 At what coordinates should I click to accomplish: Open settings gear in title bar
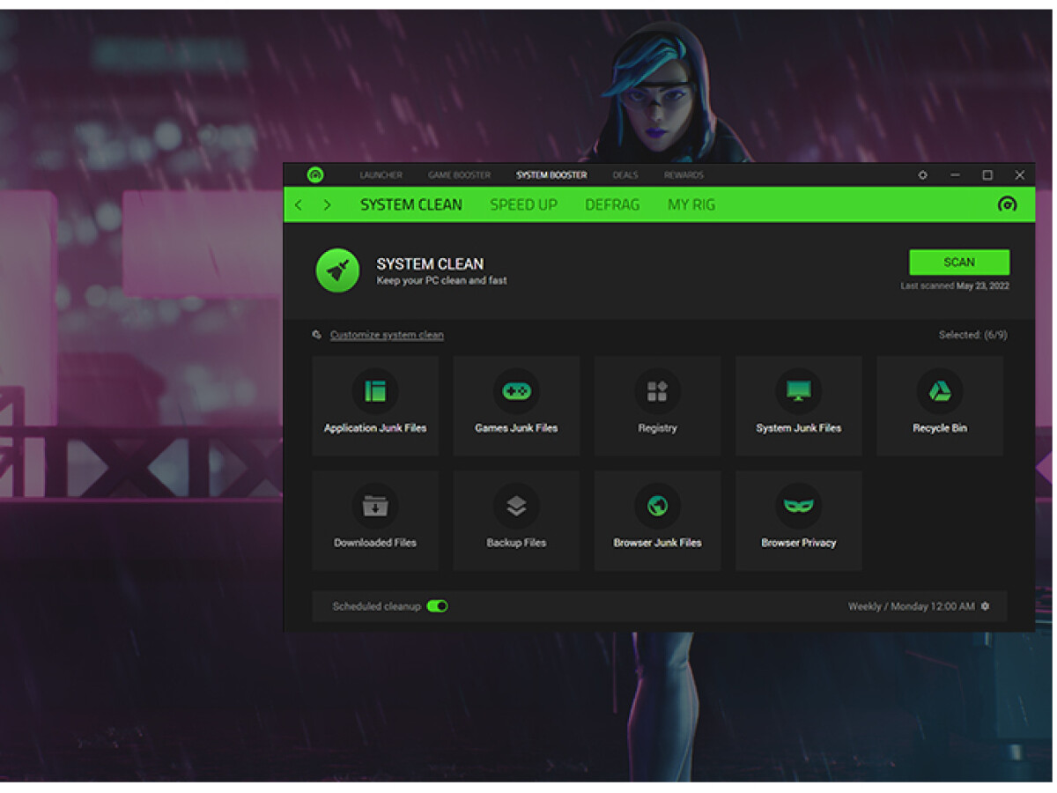922,175
